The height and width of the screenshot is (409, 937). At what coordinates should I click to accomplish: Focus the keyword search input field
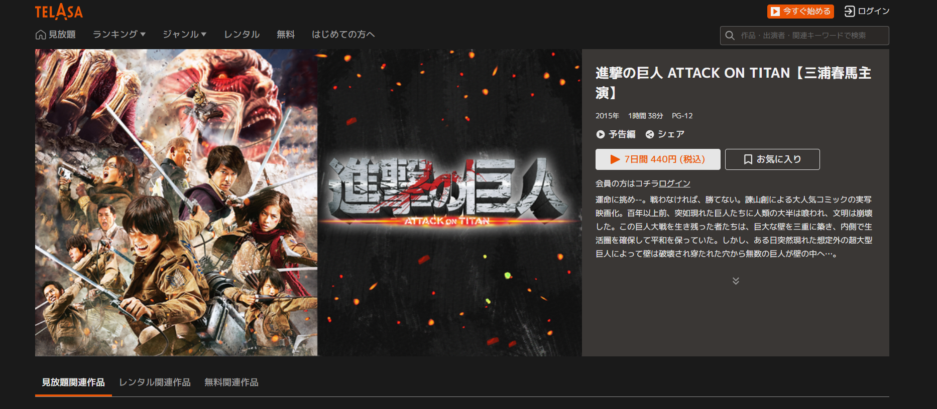pyautogui.click(x=804, y=36)
